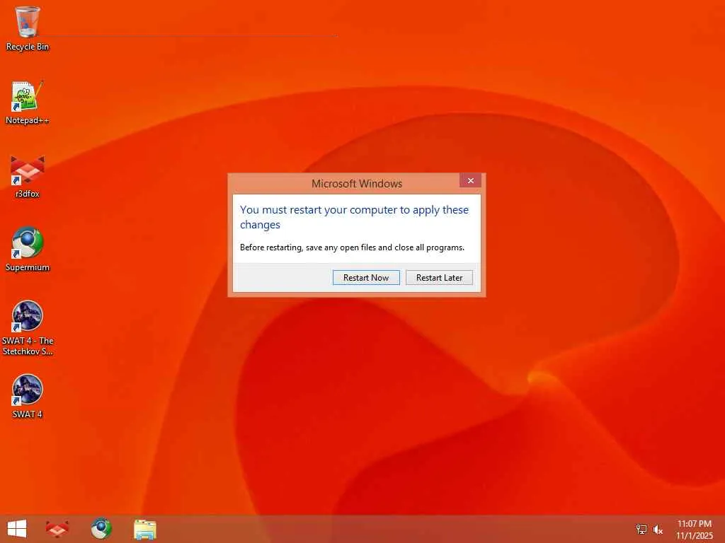Click the muted volume tray icon
The width and height of the screenshot is (725, 543).
pyautogui.click(x=658, y=530)
